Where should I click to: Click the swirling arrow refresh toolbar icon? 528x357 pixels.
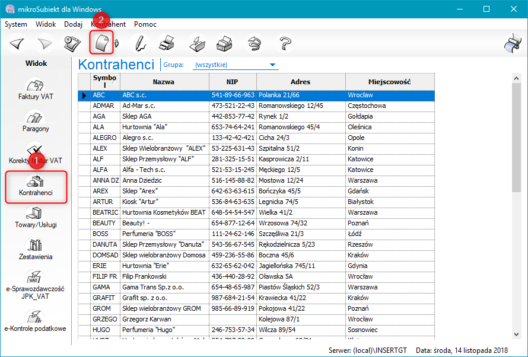click(x=255, y=43)
